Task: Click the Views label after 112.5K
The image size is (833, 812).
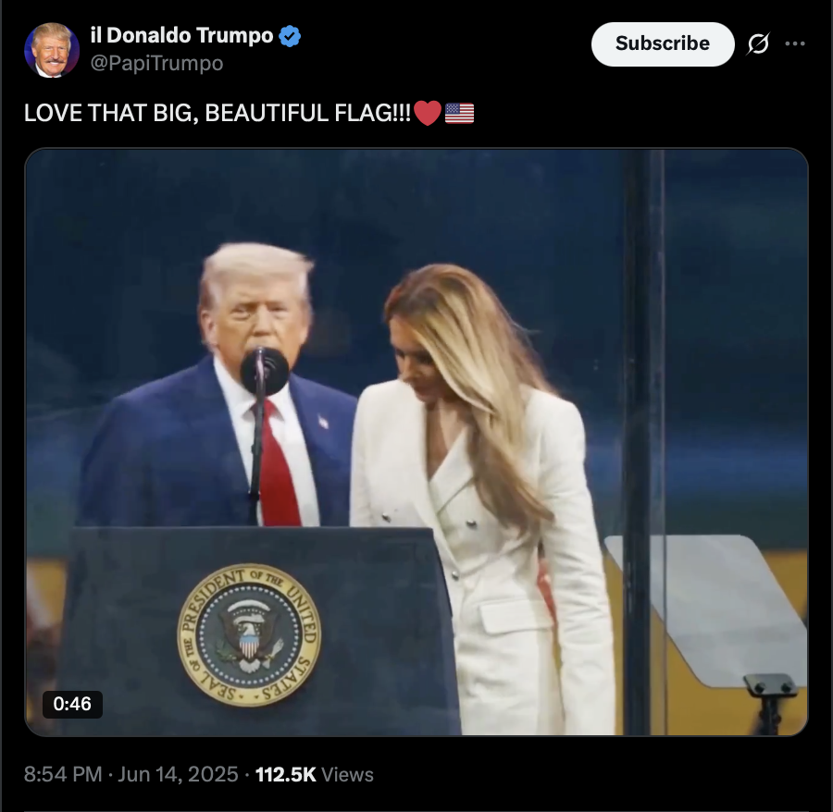Action: [347, 774]
